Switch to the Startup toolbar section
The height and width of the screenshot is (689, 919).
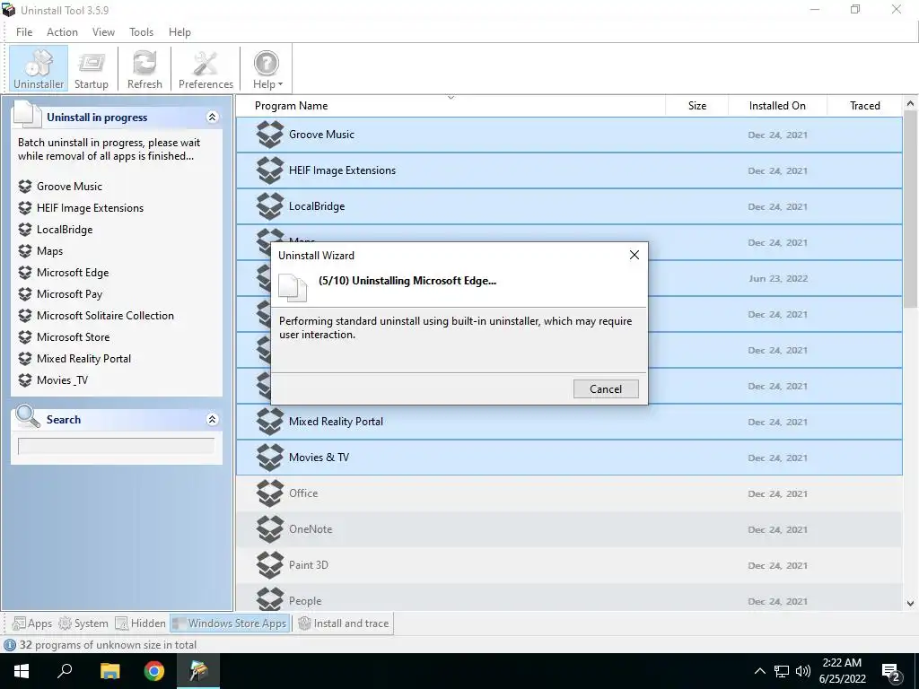click(92, 69)
